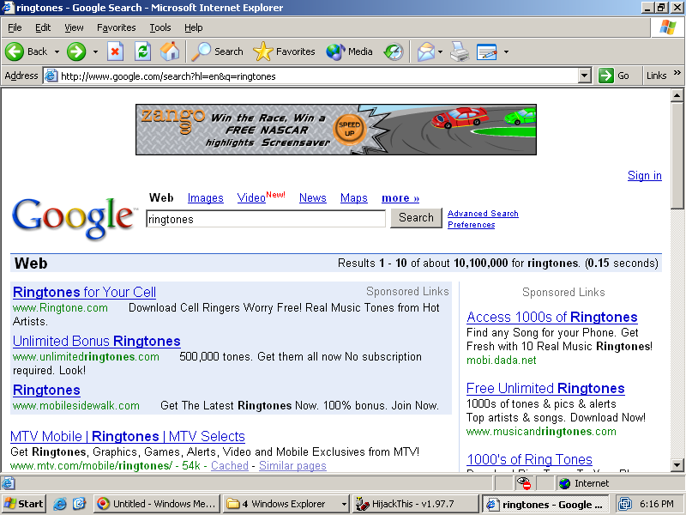Open the Search pane in the toolbar
Screen dimensions: 686x515
[x=218, y=51]
